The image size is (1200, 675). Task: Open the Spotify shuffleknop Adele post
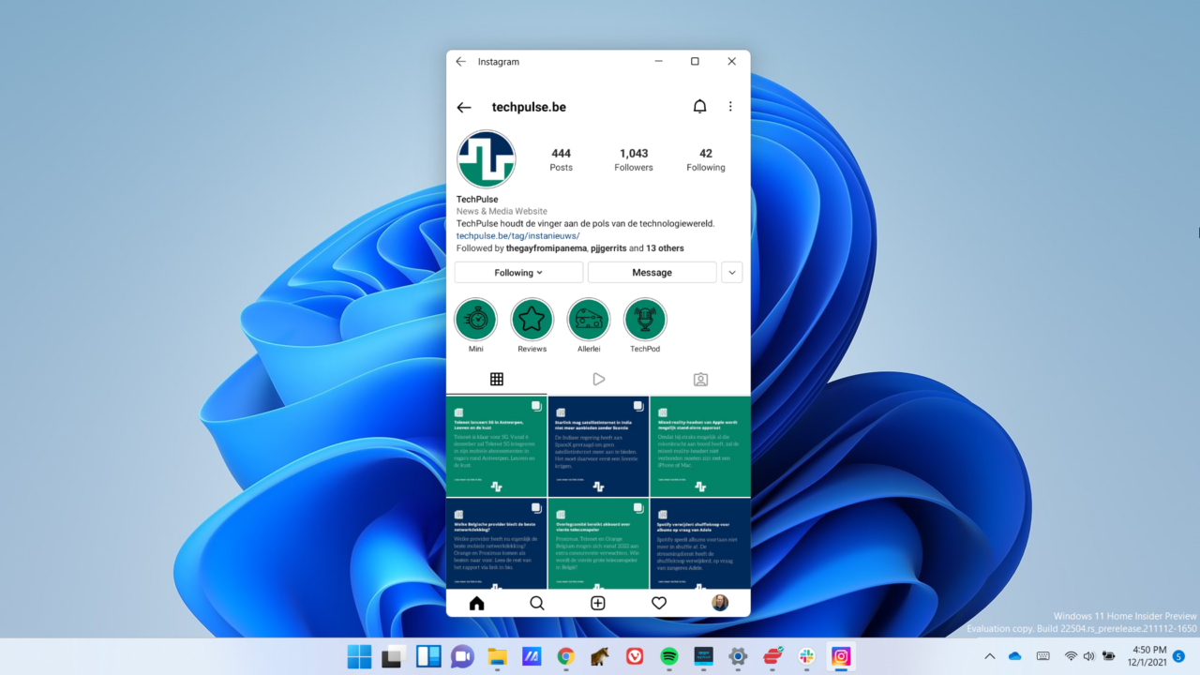(700, 544)
